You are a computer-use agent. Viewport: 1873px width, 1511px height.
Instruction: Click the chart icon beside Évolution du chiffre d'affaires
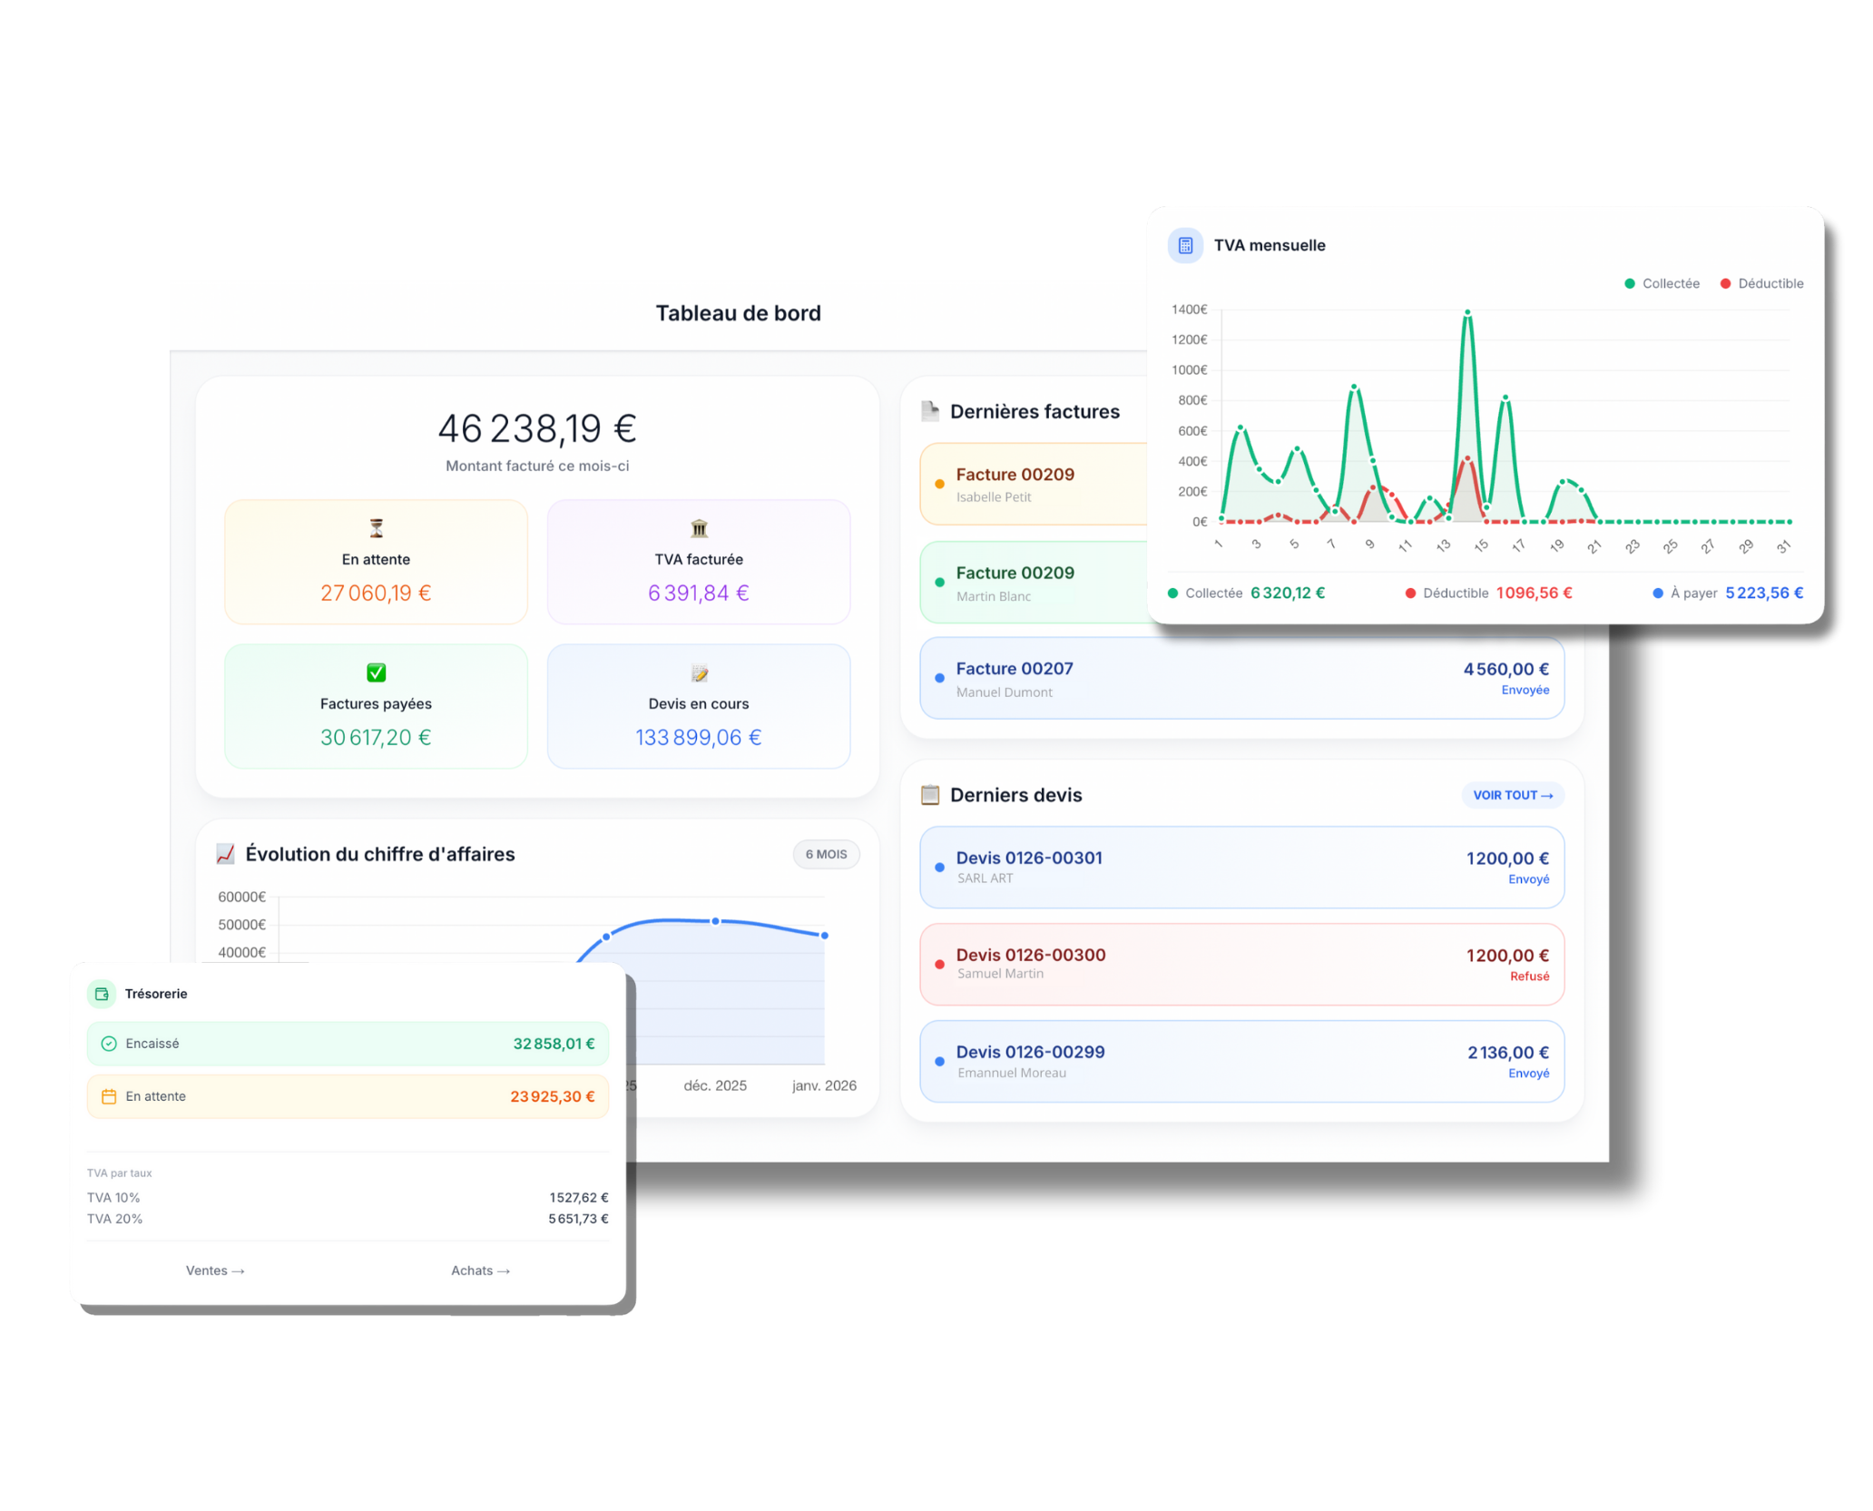225,854
